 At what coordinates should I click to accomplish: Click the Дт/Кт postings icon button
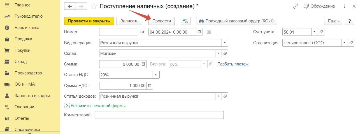186,21
